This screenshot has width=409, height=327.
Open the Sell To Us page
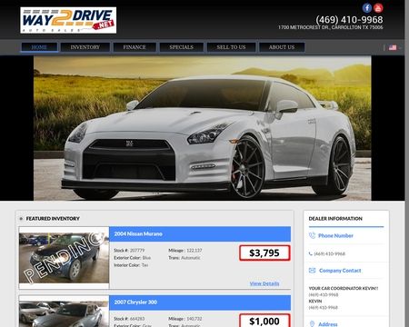[x=231, y=47]
